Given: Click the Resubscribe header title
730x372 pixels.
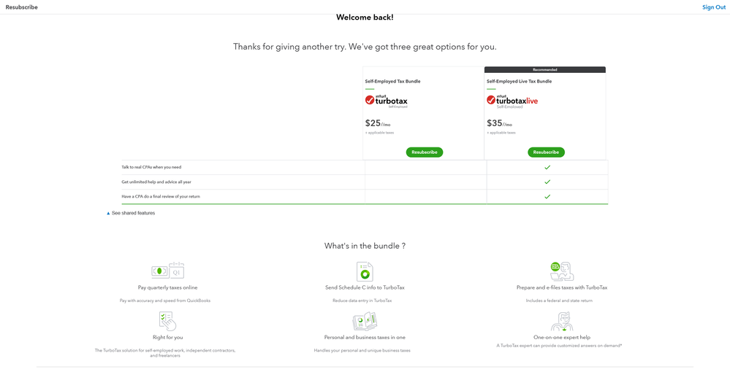Looking at the screenshot, I should coord(22,7).
